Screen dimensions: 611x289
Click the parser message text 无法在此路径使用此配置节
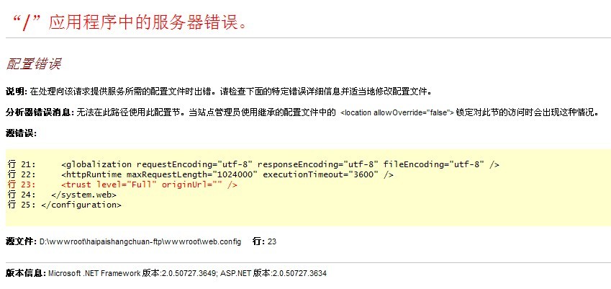click(130, 112)
